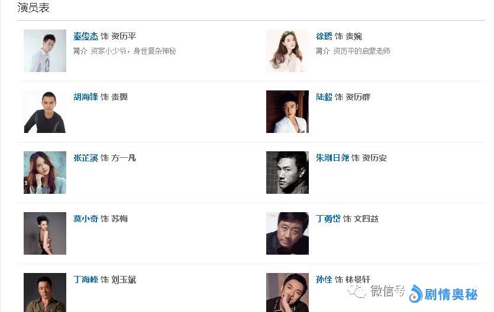Image resolution: width=494 pixels, height=312 pixels.
Task: Click the 徐璐 name link
Action: point(324,36)
